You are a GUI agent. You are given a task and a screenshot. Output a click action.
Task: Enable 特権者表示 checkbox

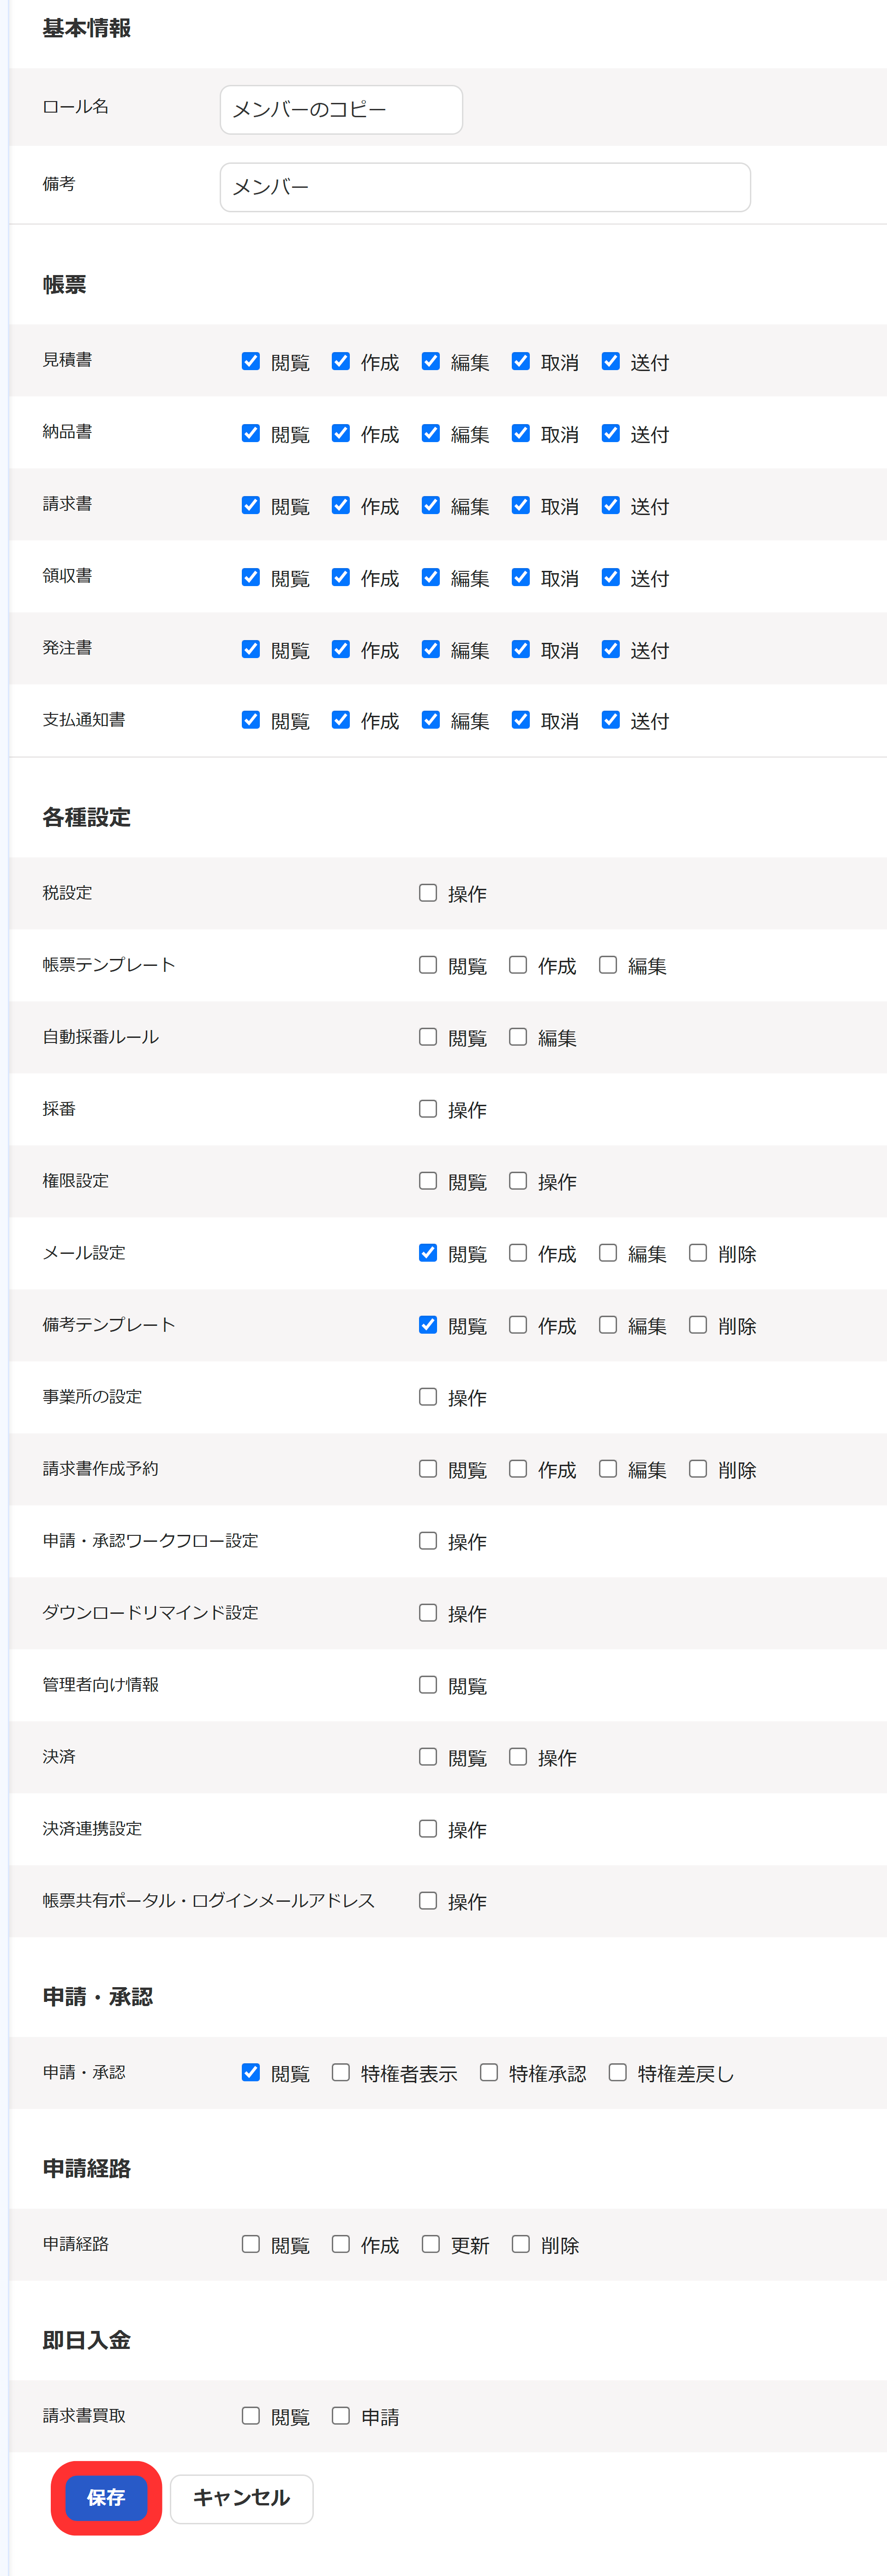pyautogui.click(x=341, y=2073)
